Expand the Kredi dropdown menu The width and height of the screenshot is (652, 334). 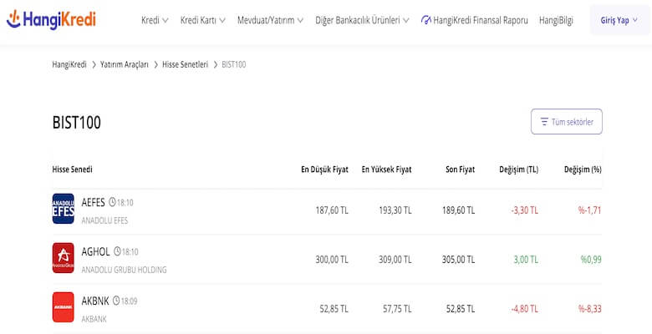tap(155, 20)
